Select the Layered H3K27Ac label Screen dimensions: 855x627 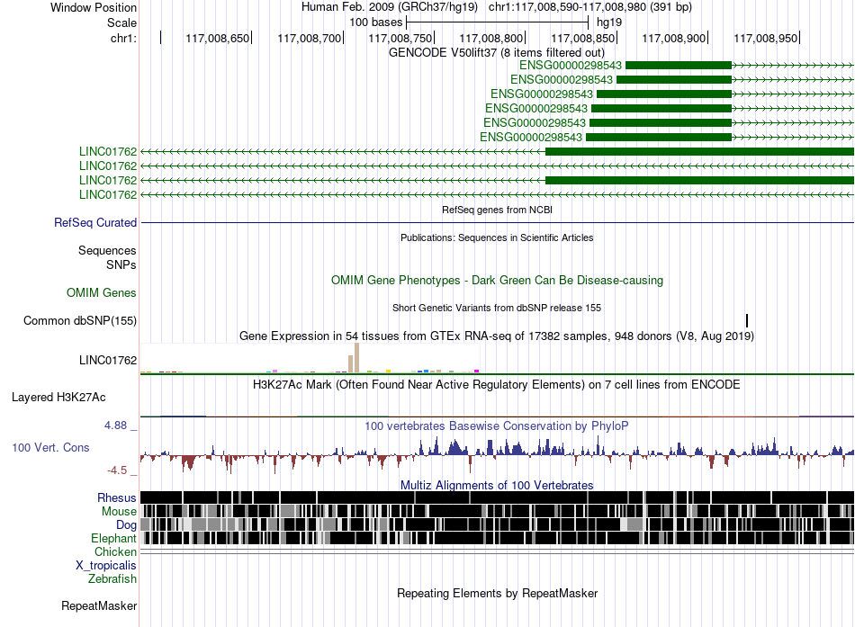58,398
